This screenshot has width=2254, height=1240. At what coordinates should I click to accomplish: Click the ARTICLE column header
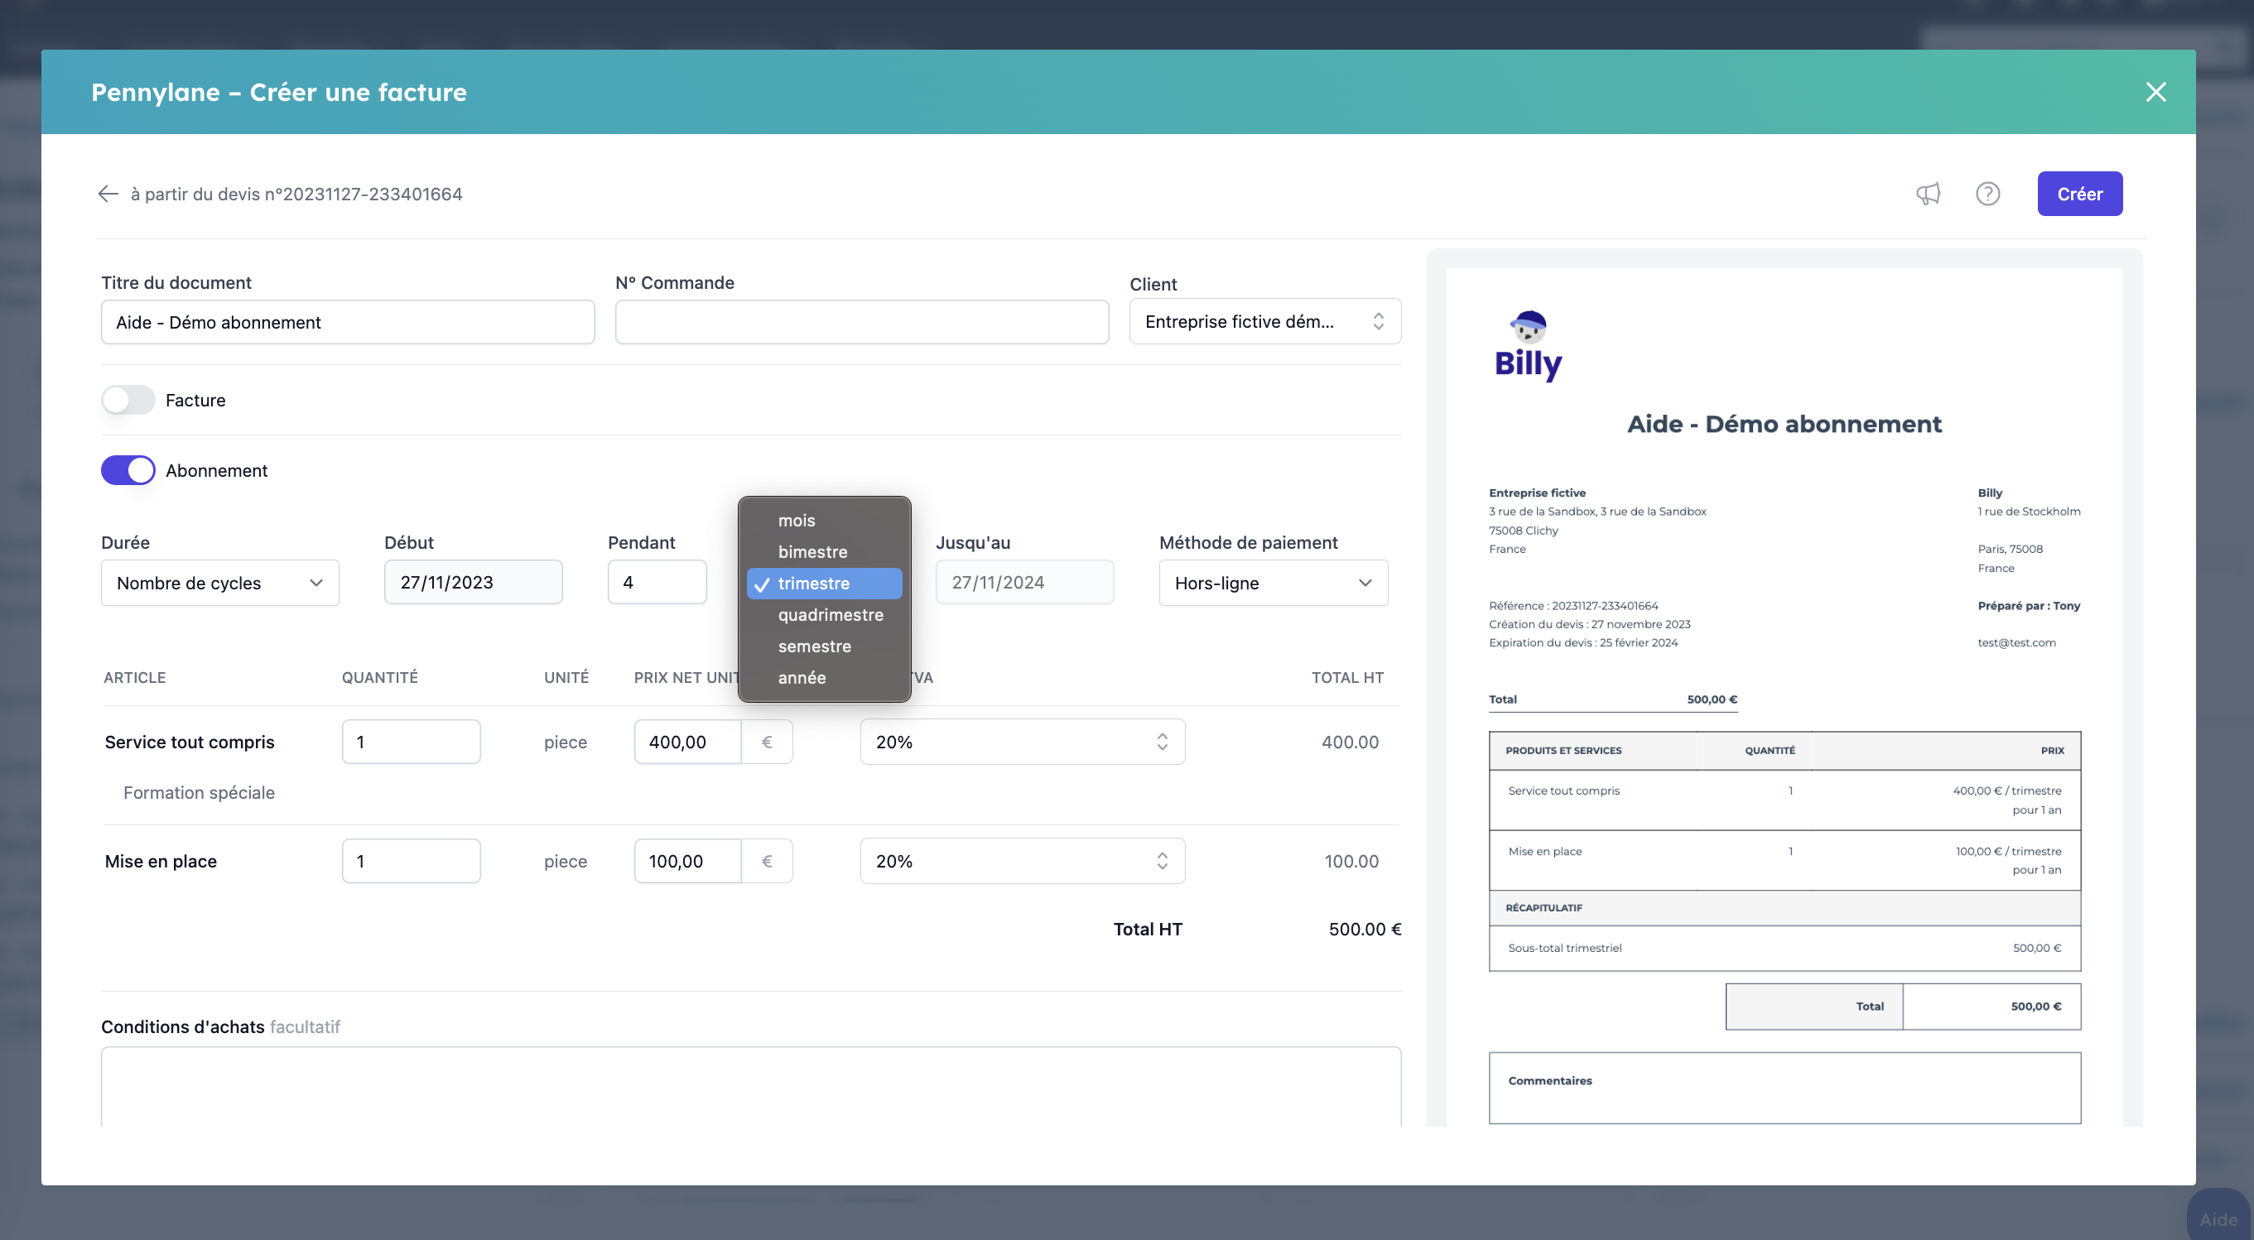coord(135,678)
